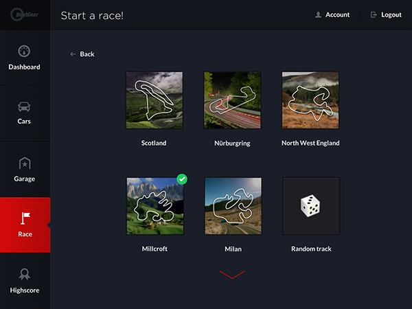The image size is (412, 309).
Task: Open the Dashboard gauge icon
Action: click(x=24, y=51)
